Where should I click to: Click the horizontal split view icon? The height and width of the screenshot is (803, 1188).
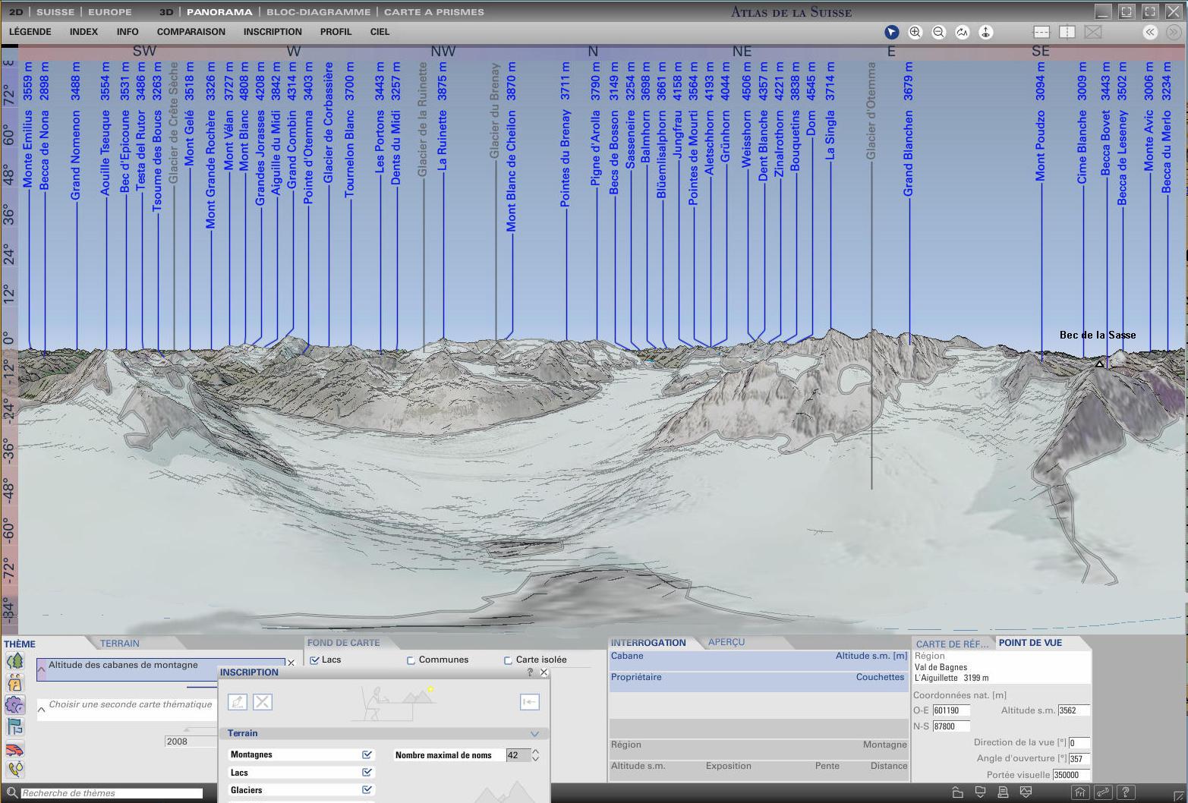(1041, 32)
